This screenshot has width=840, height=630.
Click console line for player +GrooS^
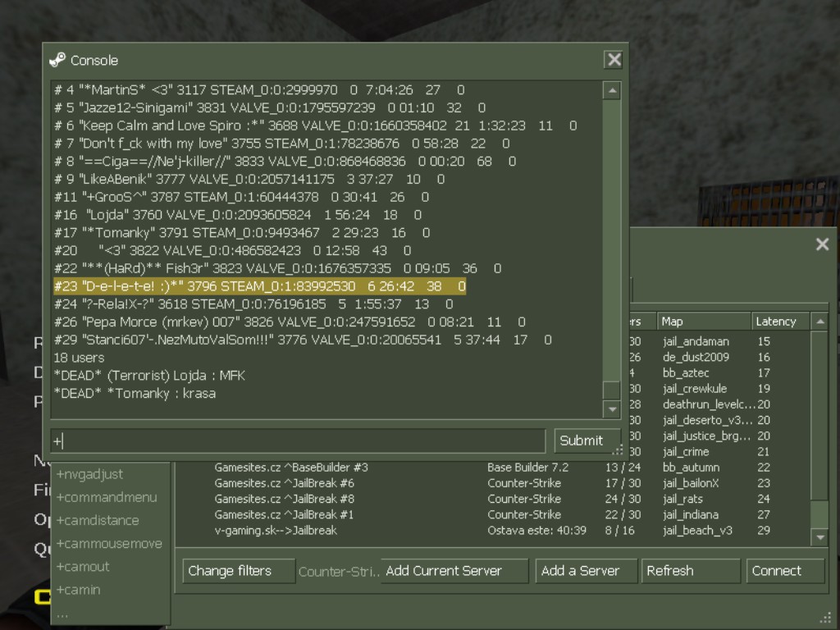(242, 197)
